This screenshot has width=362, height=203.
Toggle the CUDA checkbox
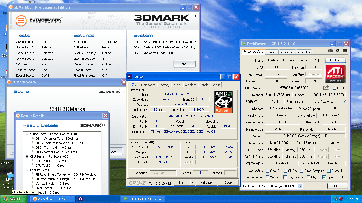pos(286,171)
